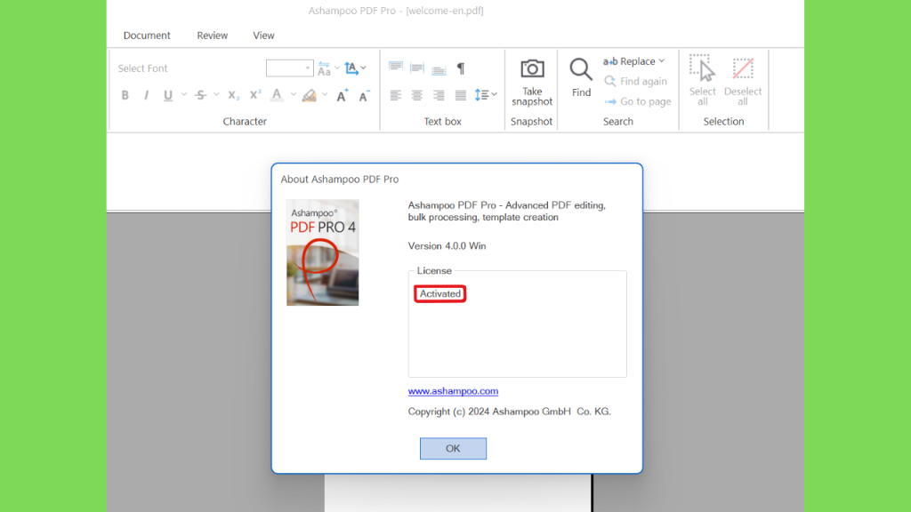Click the Version 4.0.0 Win text
This screenshot has width=911, height=512.
click(447, 246)
